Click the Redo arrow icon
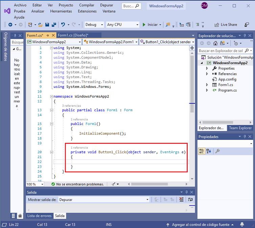 pos(74,25)
